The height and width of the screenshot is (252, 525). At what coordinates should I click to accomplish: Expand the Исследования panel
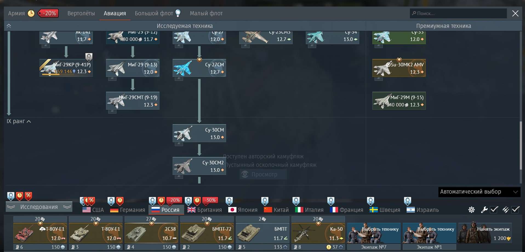tap(39, 207)
